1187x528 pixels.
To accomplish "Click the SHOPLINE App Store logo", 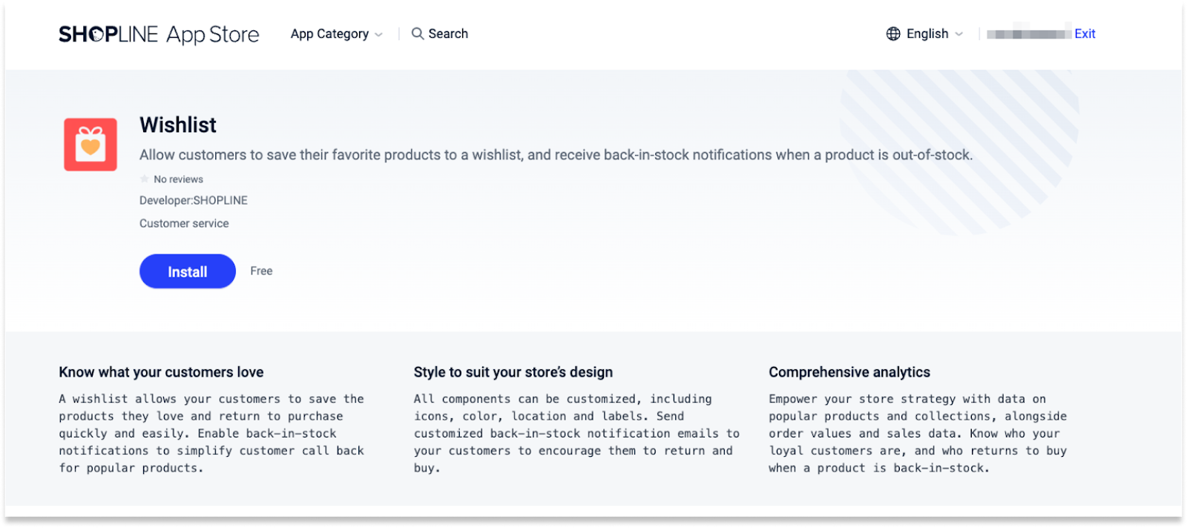I will 159,34.
